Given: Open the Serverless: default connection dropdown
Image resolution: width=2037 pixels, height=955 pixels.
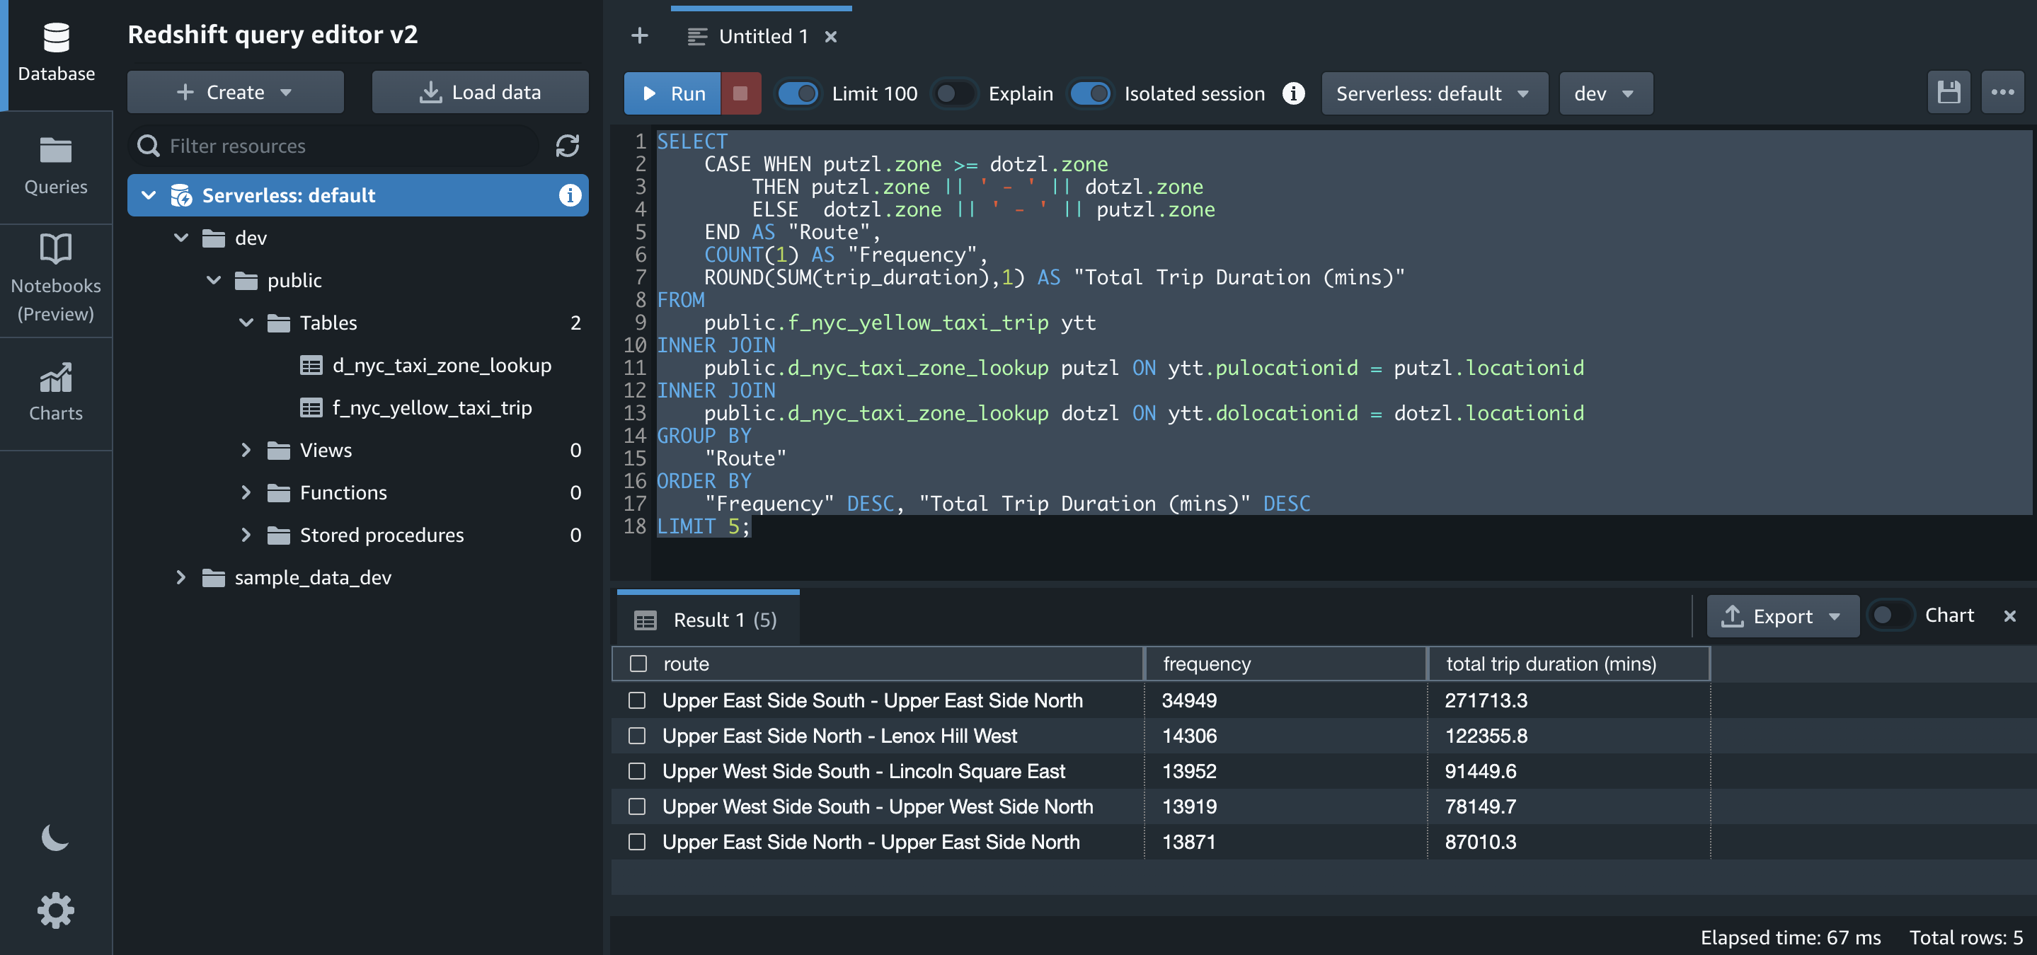Looking at the screenshot, I should coord(1434,93).
